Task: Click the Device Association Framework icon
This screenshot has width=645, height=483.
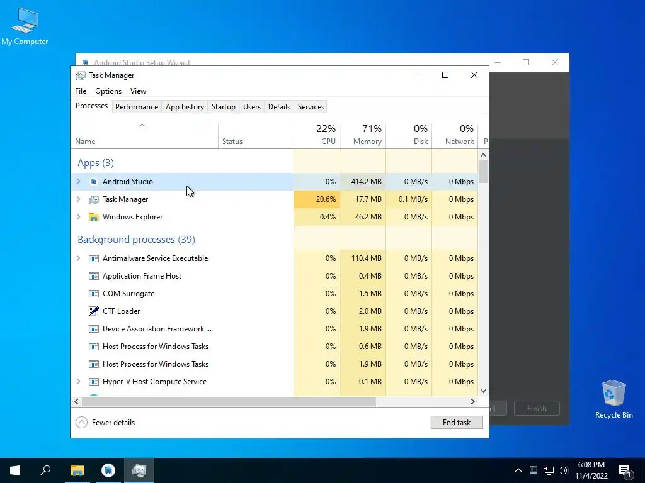Action: pyautogui.click(x=94, y=329)
